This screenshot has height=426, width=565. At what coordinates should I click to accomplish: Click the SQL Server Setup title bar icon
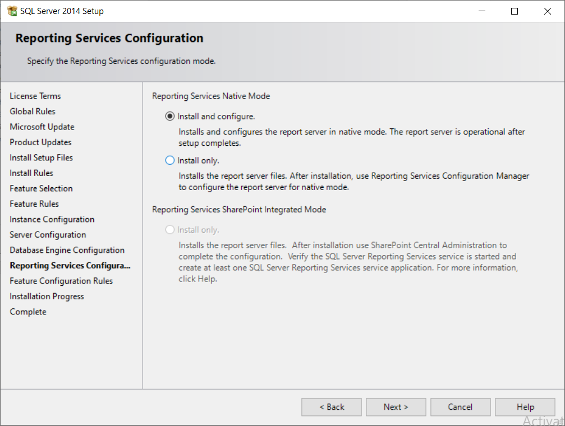12,11
